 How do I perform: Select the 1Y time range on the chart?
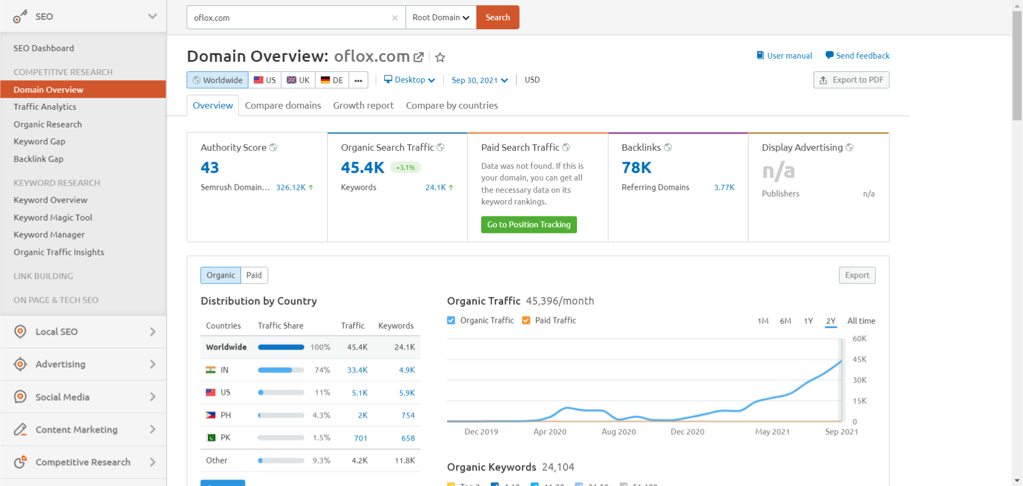click(808, 321)
